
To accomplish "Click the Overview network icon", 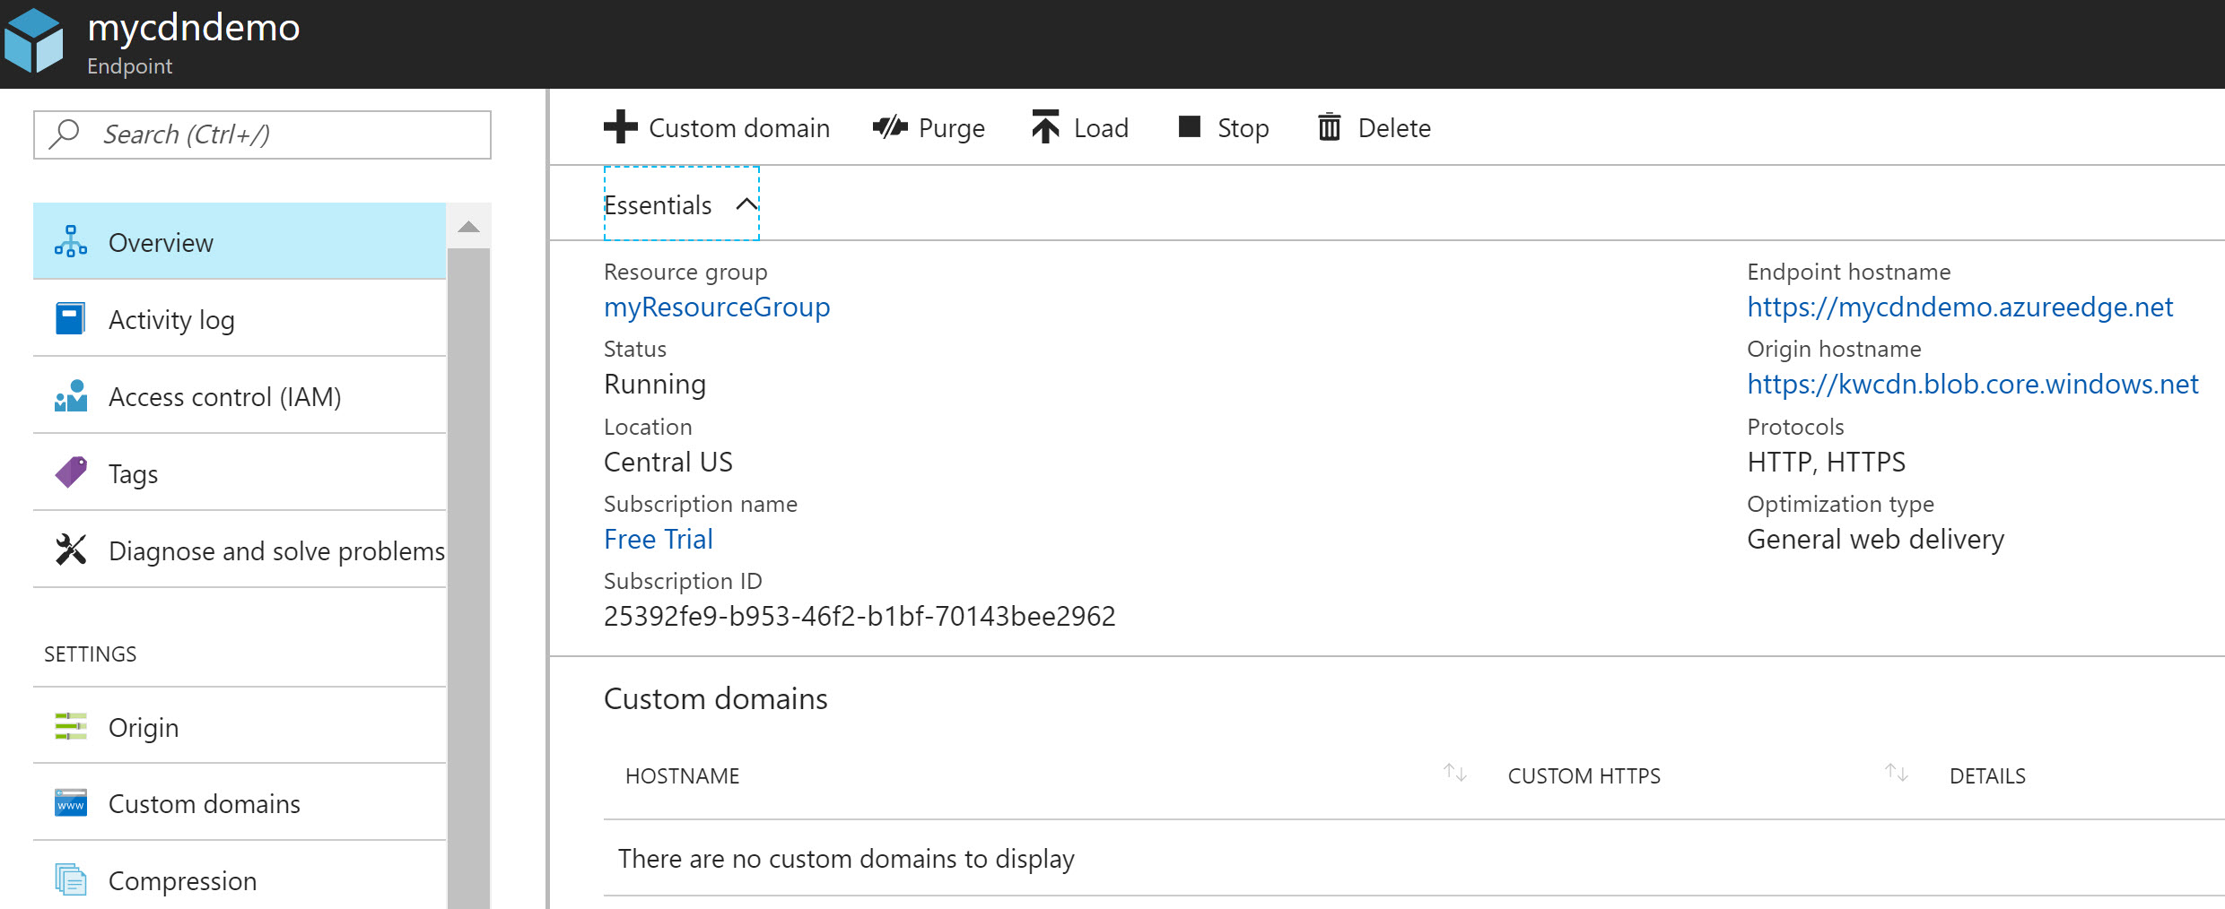I will point(71,242).
